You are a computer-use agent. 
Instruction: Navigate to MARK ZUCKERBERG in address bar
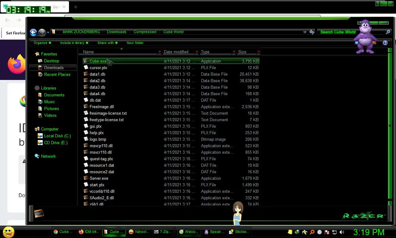point(81,32)
